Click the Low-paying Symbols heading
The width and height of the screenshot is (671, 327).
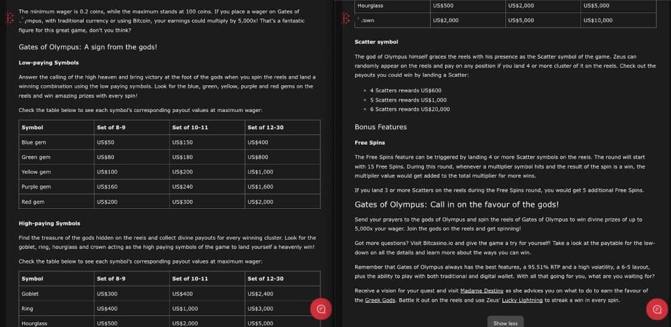point(48,62)
